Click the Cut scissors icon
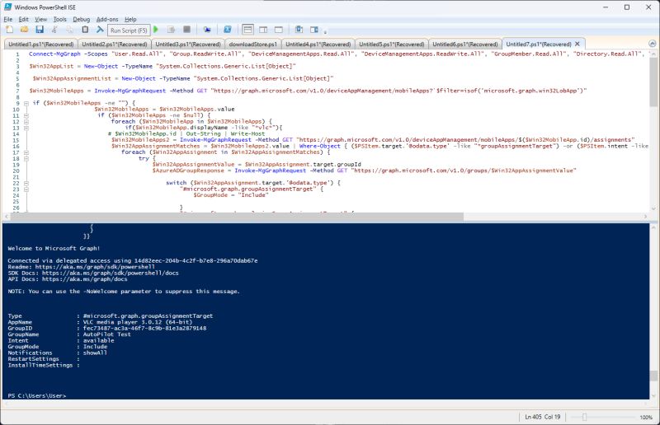 coord(54,30)
